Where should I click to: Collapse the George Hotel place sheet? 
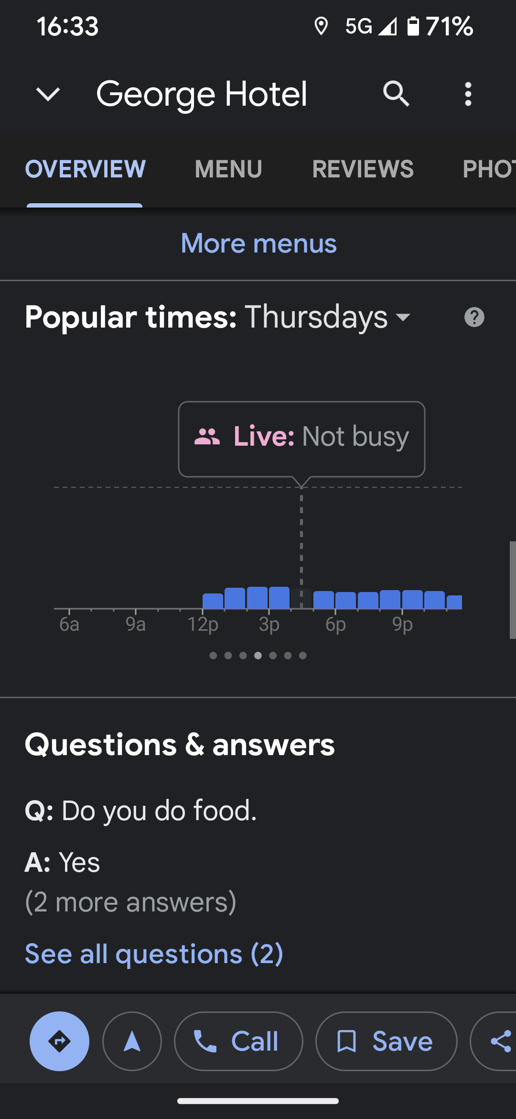tap(48, 94)
